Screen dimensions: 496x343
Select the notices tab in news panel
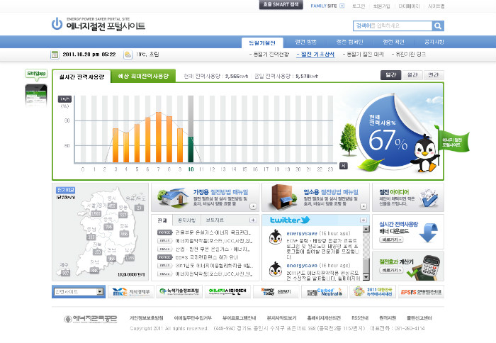(x=186, y=220)
